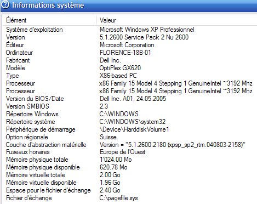Select the Suisse regional value
Screen dimensions: 257x204
(x=108, y=137)
